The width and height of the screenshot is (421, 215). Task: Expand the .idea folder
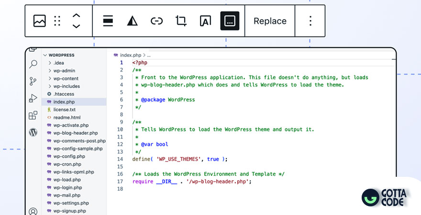pyautogui.click(x=56, y=63)
